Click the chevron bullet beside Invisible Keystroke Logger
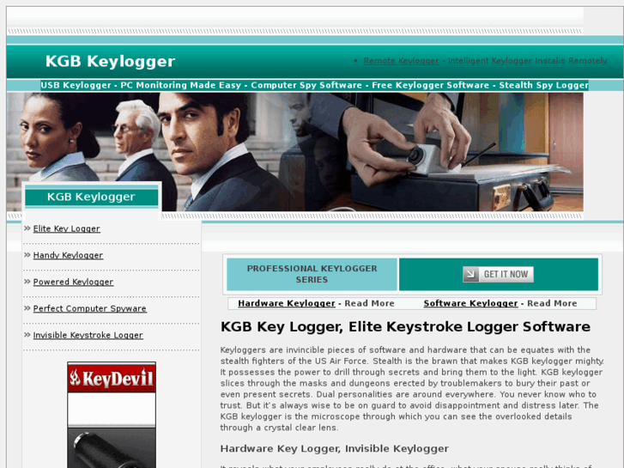The image size is (624, 468). tap(27, 335)
